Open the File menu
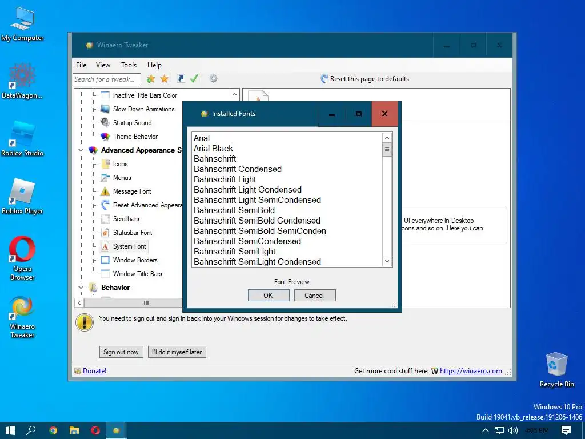The image size is (585, 439). pyautogui.click(x=81, y=65)
